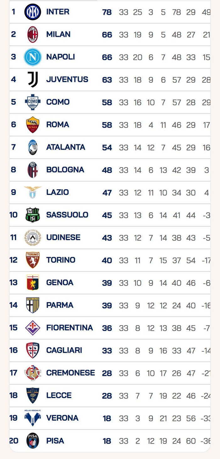Click the Cremonese team name

tap(70, 373)
